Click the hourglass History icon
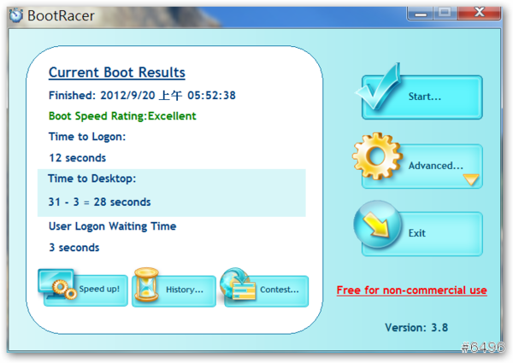The width and height of the screenshot is (513, 363). coord(147,285)
